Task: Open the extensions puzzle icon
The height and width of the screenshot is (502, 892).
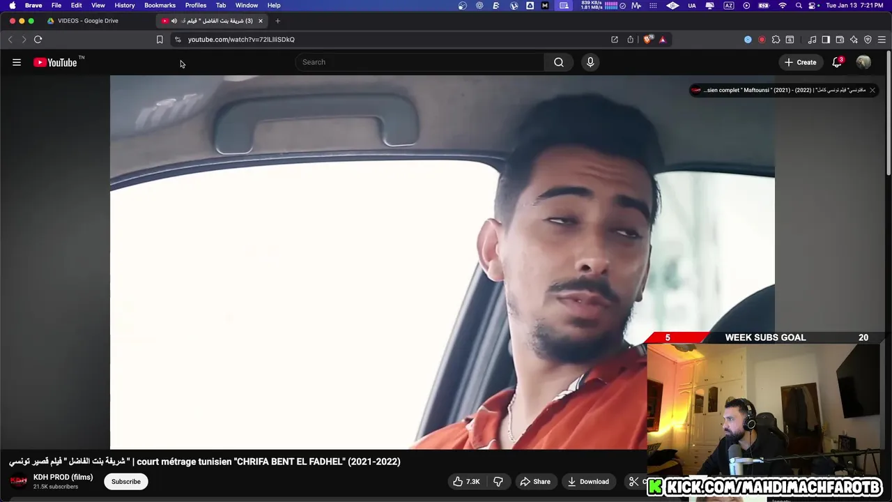Action: [776, 40]
